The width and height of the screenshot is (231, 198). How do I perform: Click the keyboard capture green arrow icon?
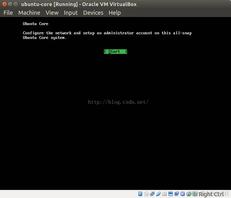pyautogui.click(x=195, y=194)
